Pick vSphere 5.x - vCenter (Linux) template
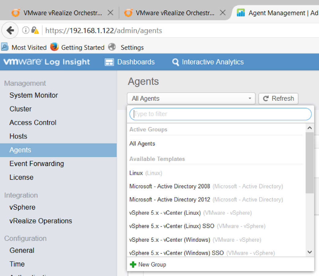The image size is (319, 276). (x=191, y=213)
